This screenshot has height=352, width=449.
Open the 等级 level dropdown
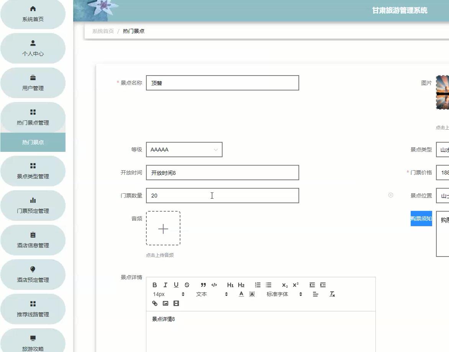pos(184,150)
